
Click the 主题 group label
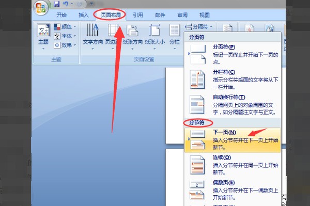pos(56,59)
